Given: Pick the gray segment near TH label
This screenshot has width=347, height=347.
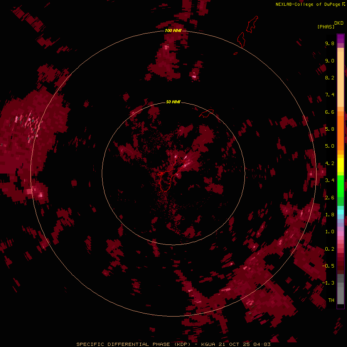Looking at the screenshot, I should click(x=340, y=295).
